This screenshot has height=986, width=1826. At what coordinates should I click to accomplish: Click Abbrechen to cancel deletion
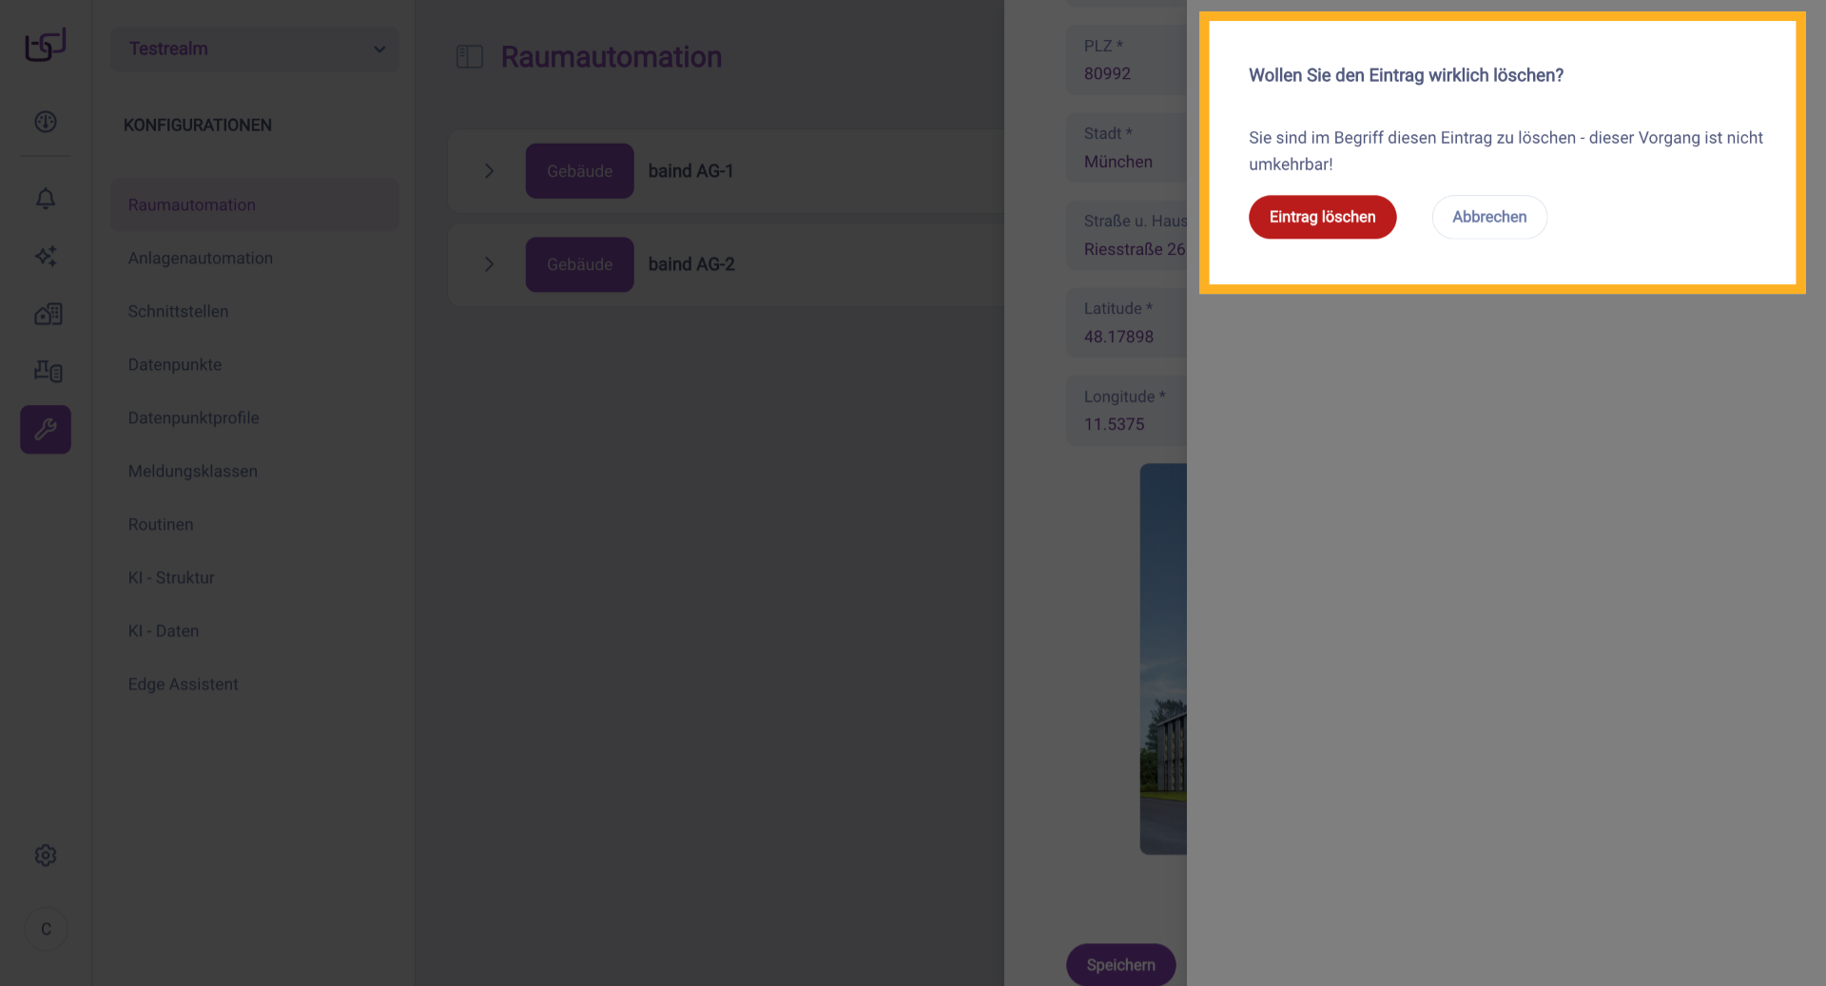tap(1489, 217)
